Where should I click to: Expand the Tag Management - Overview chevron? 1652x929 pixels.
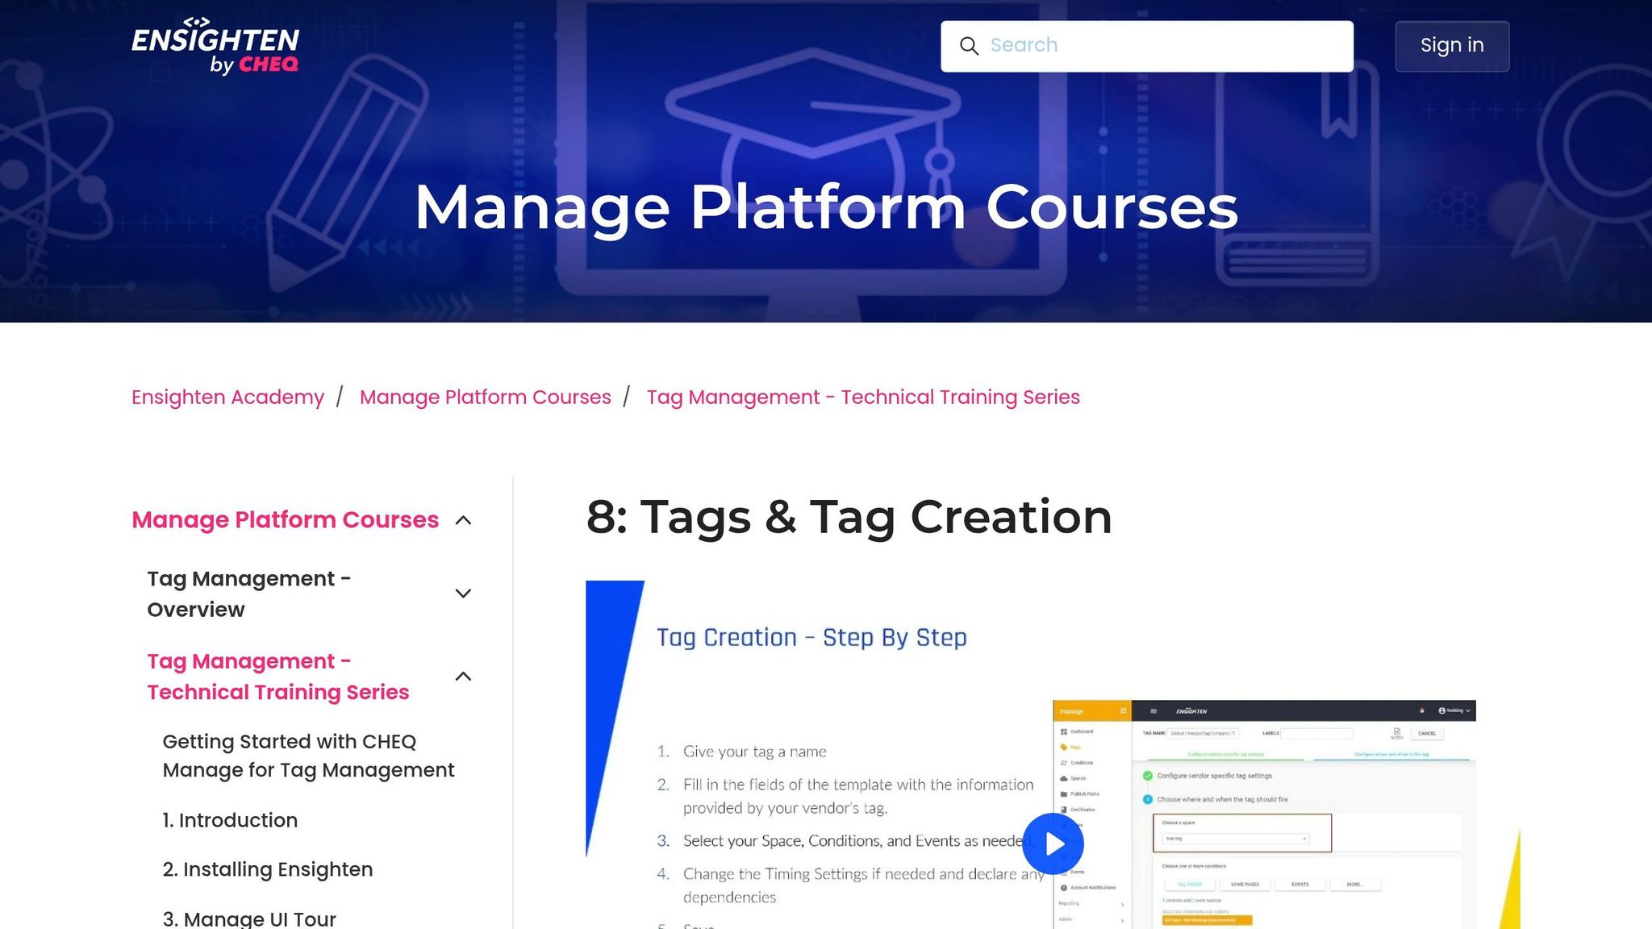[463, 594]
